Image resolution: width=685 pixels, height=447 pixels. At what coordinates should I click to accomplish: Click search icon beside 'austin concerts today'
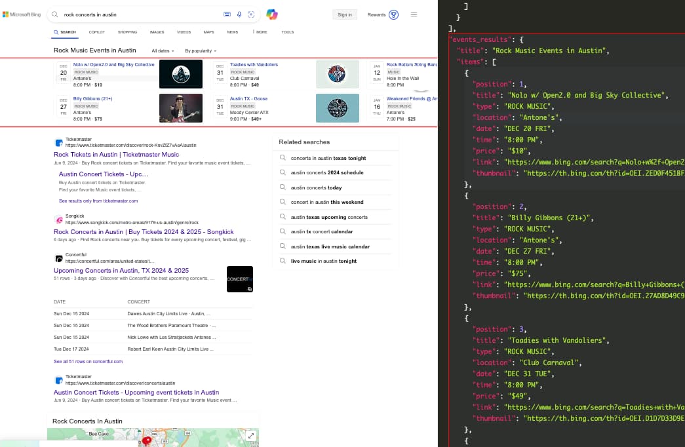click(x=283, y=187)
